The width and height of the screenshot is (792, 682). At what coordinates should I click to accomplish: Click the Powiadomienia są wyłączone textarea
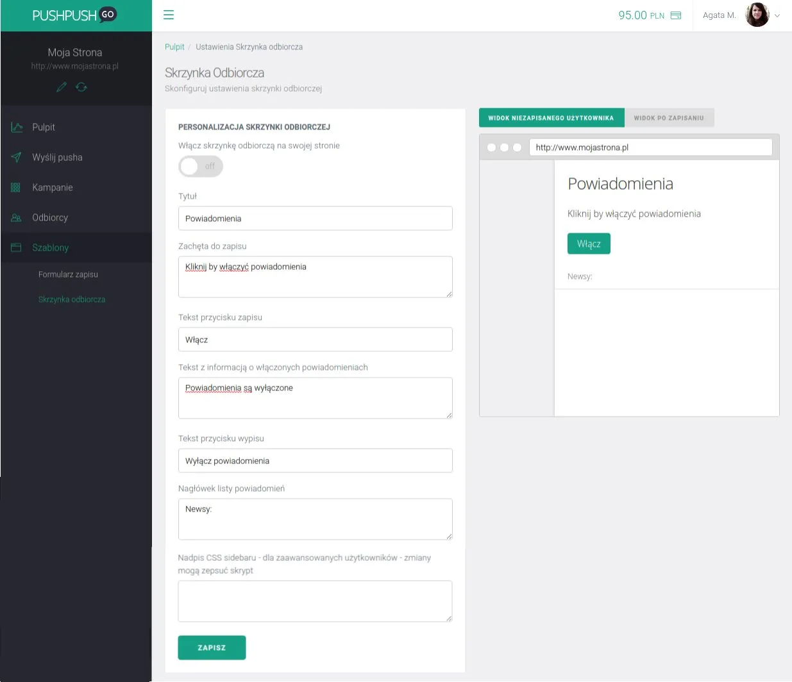point(316,398)
